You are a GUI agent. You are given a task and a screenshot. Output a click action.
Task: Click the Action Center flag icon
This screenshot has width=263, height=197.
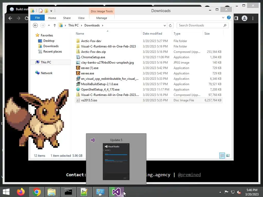tap(226, 192)
